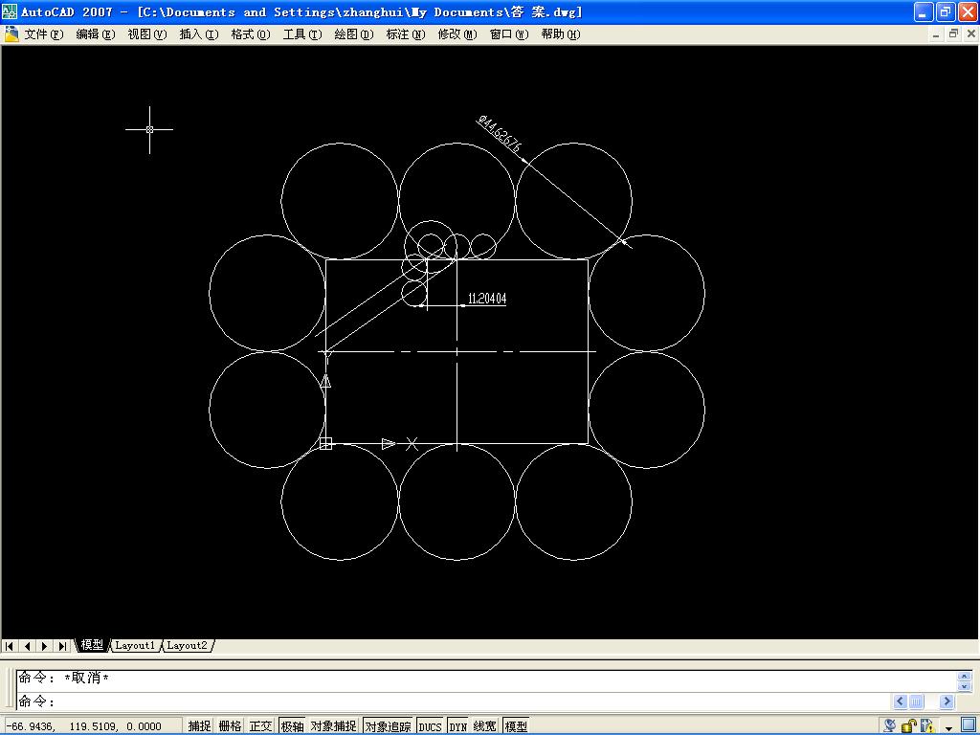Open the 绘图(D) menu
The image size is (980, 735).
tap(354, 34)
